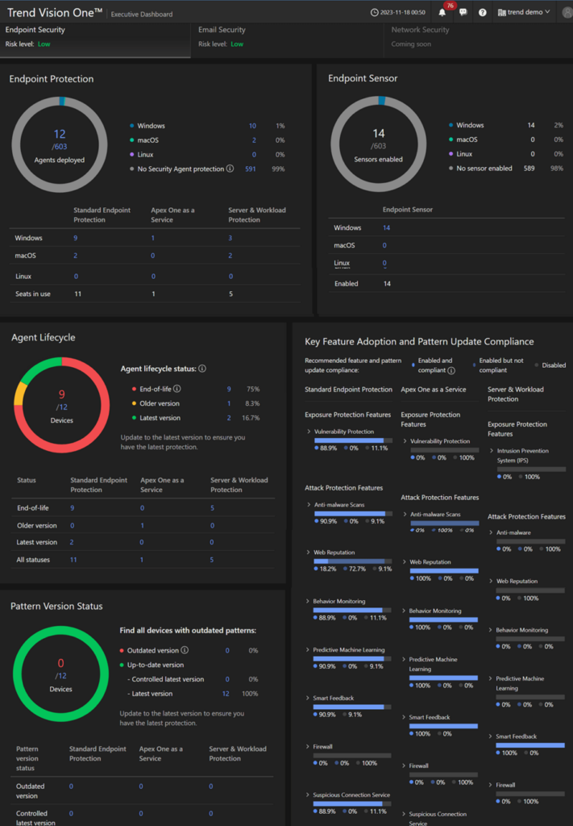This screenshot has width=573, height=826.
Task: Expand Behavior Monitoring under Standard Endpoint Protection
Action: click(308, 601)
